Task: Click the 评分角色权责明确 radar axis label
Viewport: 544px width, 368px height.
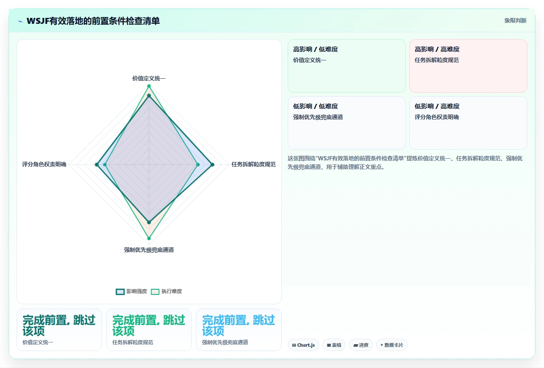Action: click(x=44, y=164)
